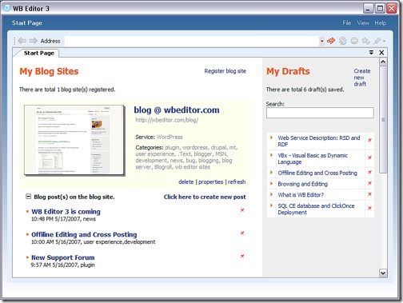Screen dimensions: 403x303
Task: Click the pencil edit toolbar icon
Action: click(x=377, y=41)
